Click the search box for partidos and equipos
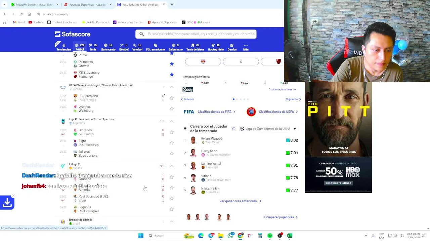Screen dimensions: 430x241 (x=196, y=34)
